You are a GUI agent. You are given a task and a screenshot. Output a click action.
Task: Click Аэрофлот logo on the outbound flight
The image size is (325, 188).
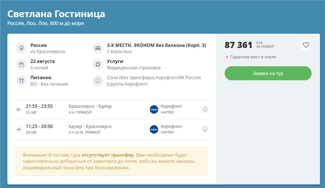[x=154, y=109]
